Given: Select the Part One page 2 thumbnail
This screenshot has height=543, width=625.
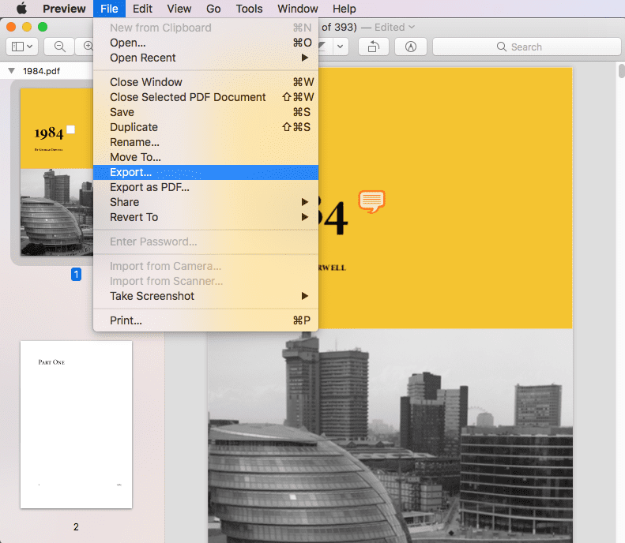Looking at the screenshot, I should pyautogui.click(x=76, y=425).
